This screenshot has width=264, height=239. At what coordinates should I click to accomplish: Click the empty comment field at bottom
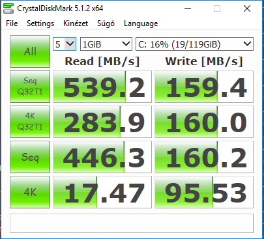click(x=132, y=223)
